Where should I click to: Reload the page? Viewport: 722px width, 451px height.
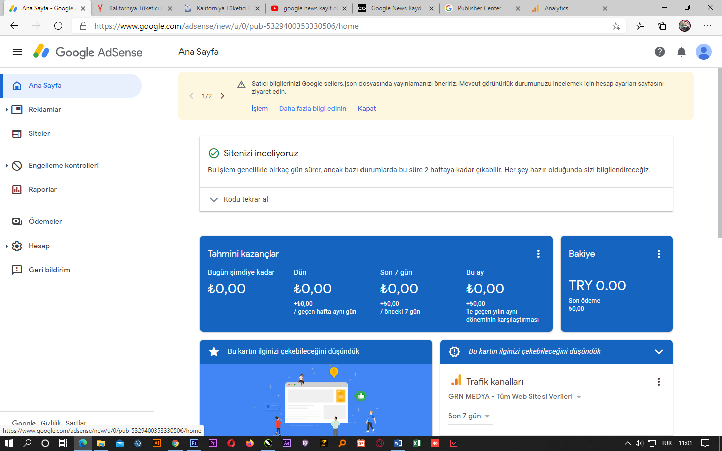(58, 26)
